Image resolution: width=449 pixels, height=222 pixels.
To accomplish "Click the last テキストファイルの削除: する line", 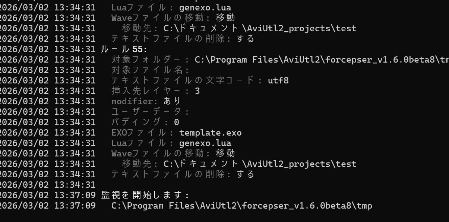I will coord(183,174).
